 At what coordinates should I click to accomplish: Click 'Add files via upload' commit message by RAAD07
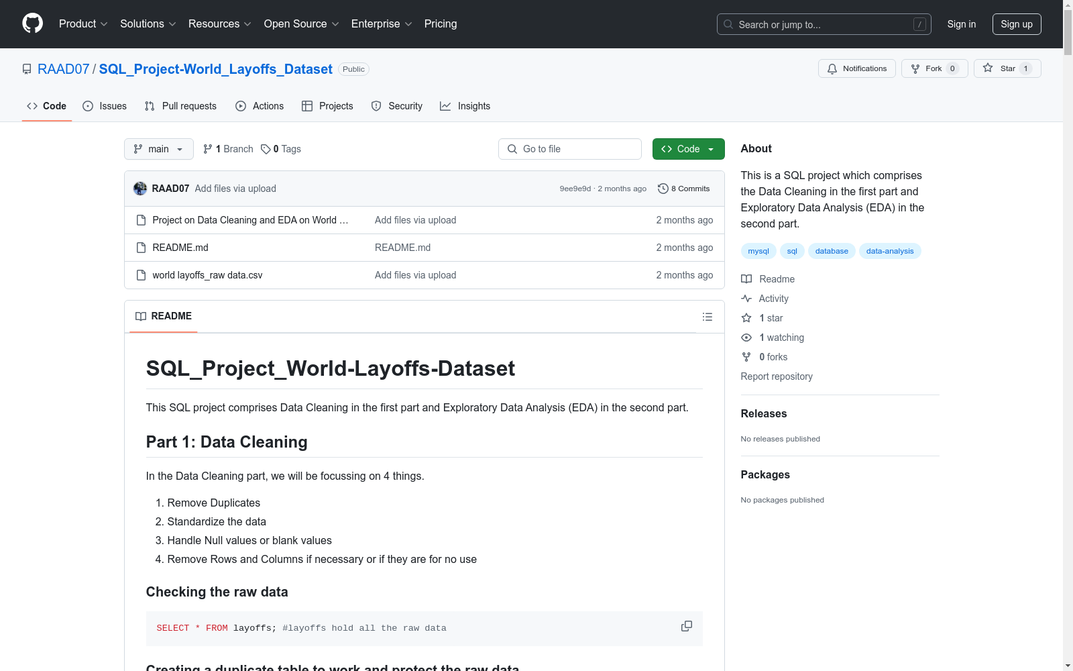(x=235, y=189)
